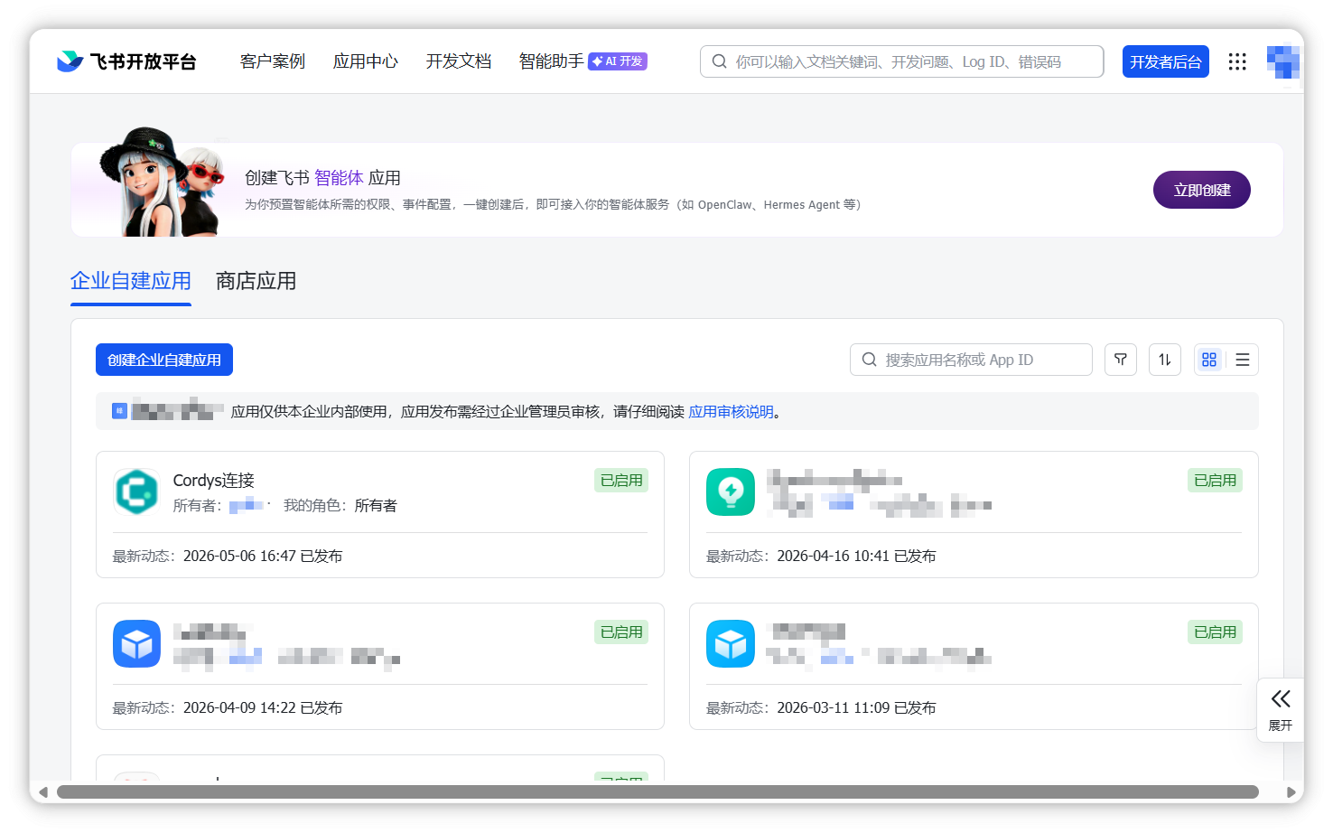
Task: Expand the 展开 side panel
Action: click(x=1281, y=710)
